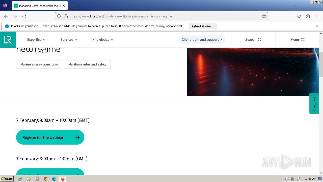Click the Refresh Firefox… button
This screenshot has height=182, width=323.
(x=203, y=26)
